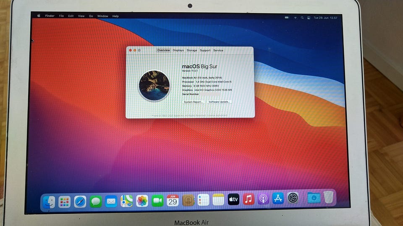Viewport: 403px width, 226px height.
Task: Select the Support tab
Action: click(205, 50)
